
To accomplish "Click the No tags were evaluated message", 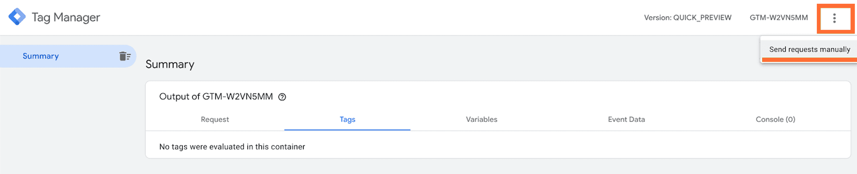I will pos(232,147).
